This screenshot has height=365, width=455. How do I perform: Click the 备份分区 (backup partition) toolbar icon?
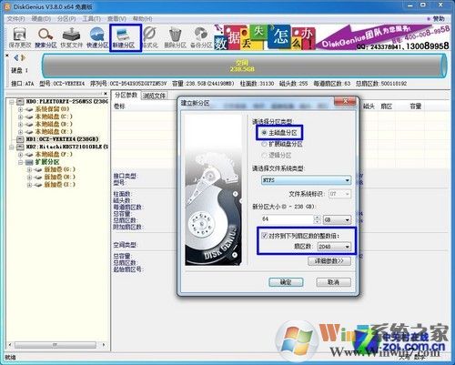click(201, 37)
